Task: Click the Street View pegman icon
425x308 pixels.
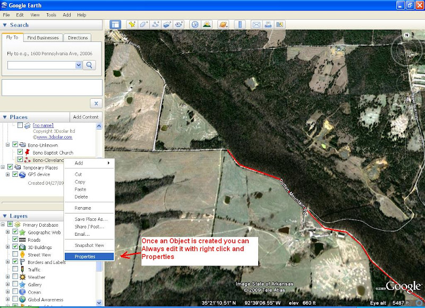Action: click(22, 255)
